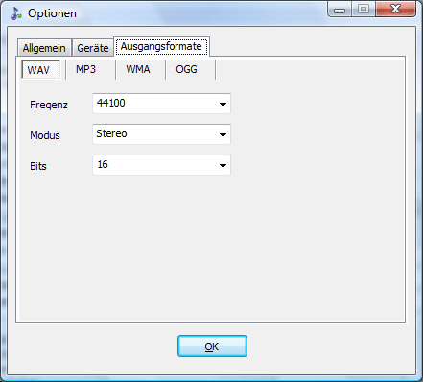Click the 16 bits value field
This screenshot has width=423, height=382.
click(161, 165)
